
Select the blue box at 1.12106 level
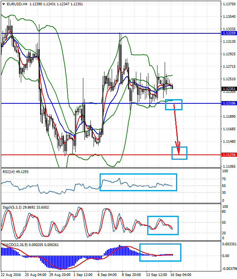point(174,105)
